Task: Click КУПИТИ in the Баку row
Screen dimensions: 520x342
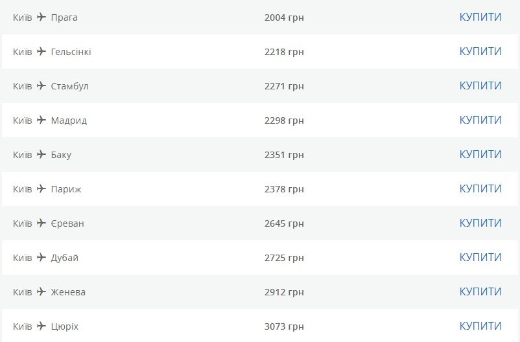Action: pos(480,154)
